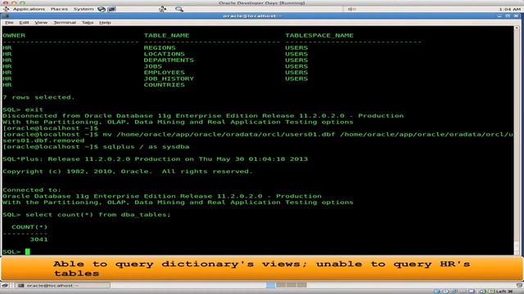Screen dimensions: 524x294
Task: Click the red close button of VirtualBox window
Action: coord(6,2)
